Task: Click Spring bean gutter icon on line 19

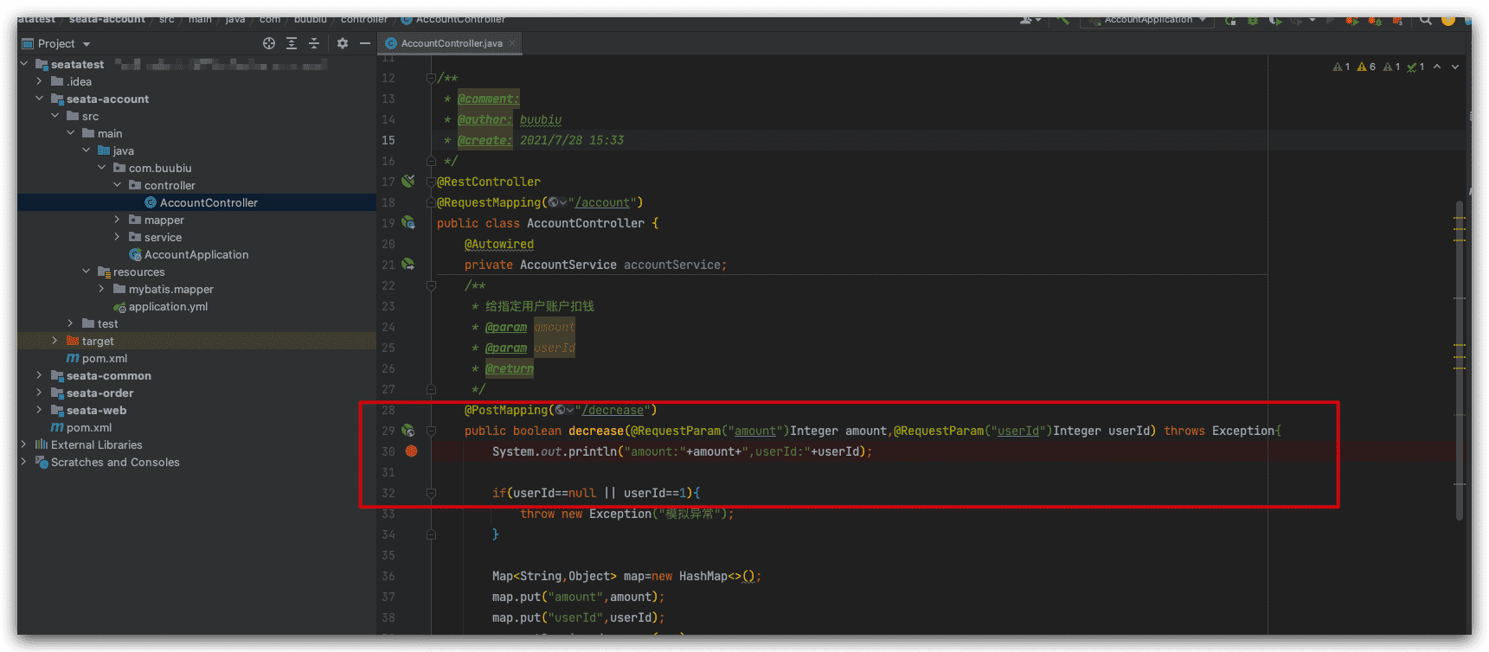Action: pos(408,223)
